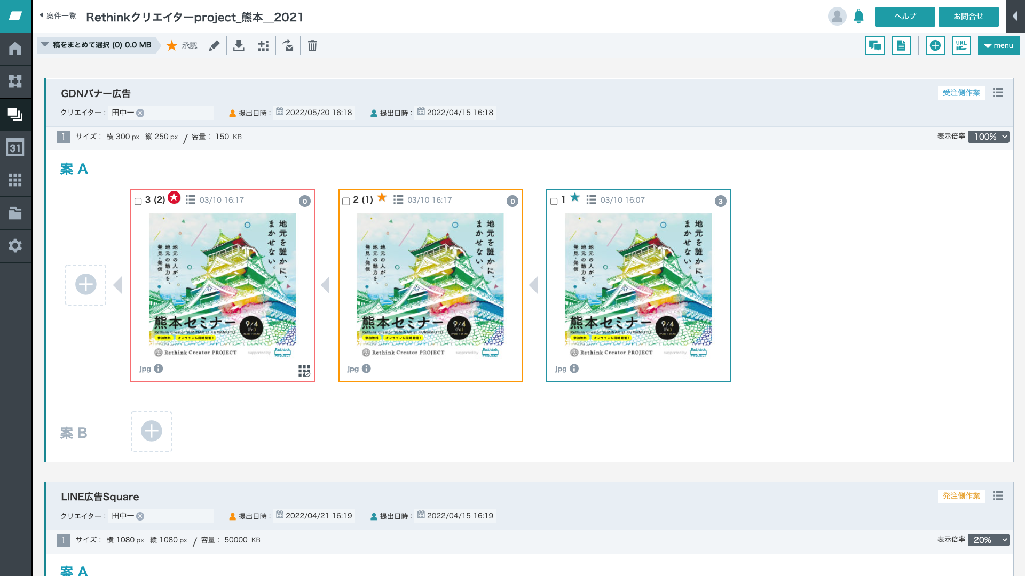Viewport: 1025px width, 576px height.
Task: Click the grid check icon on draft 3 (2)
Action: coord(304,371)
